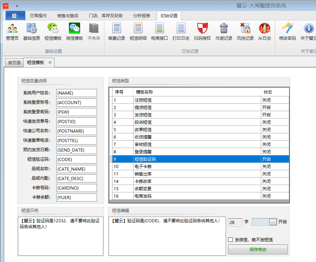Open 作废记录 trash can icon

[x=224, y=32]
